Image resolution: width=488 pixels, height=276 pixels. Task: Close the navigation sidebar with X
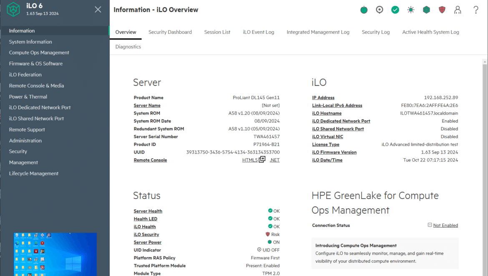pyautogui.click(x=98, y=10)
